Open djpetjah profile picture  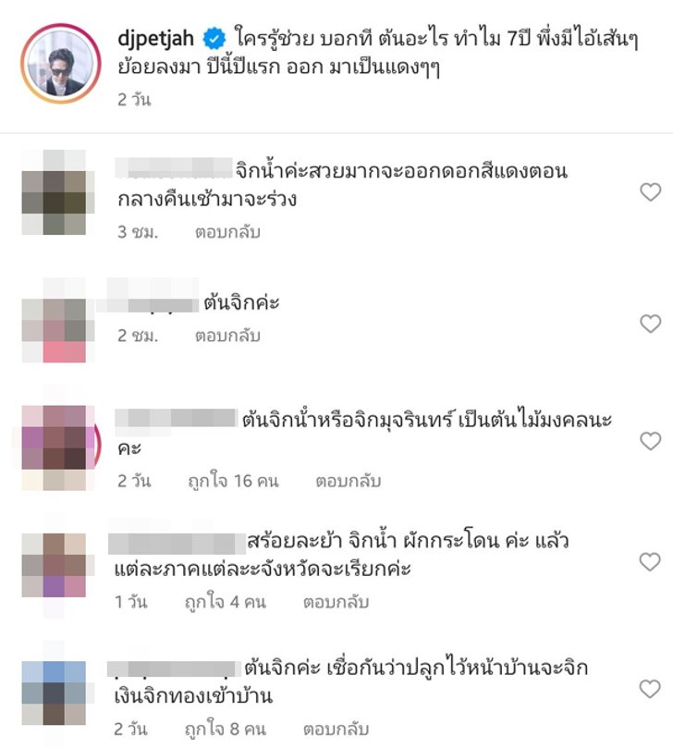(61, 64)
